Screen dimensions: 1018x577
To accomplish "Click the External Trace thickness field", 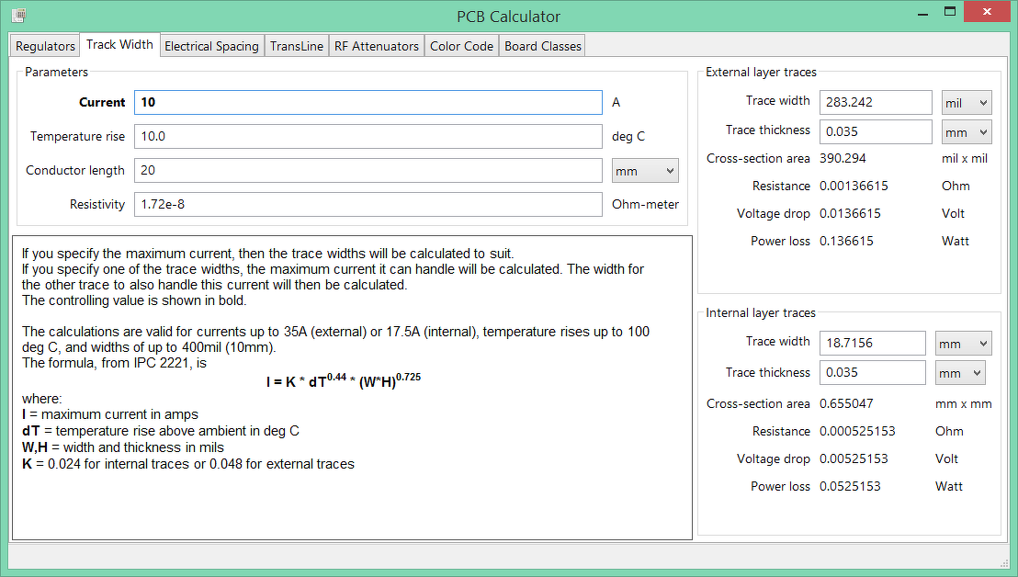I will tap(876, 131).
